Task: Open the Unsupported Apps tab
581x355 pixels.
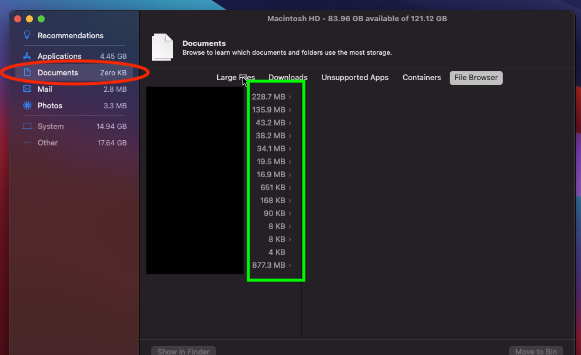Action: tap(354, 78)
